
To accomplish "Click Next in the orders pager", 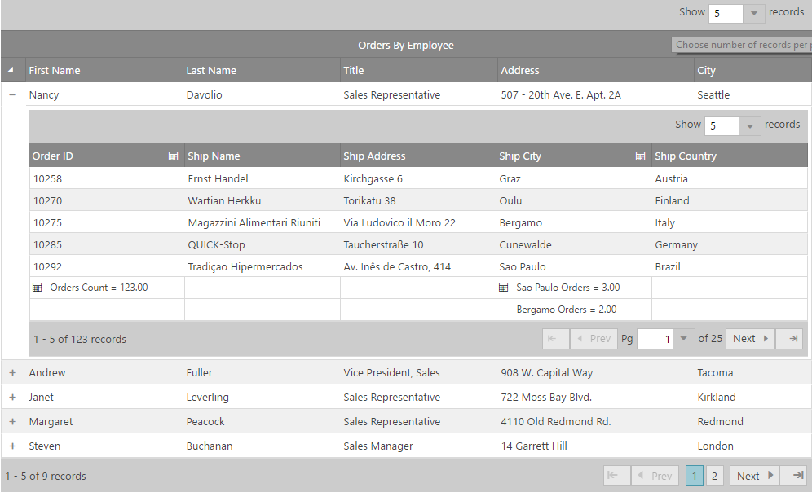I will (750, 339).
